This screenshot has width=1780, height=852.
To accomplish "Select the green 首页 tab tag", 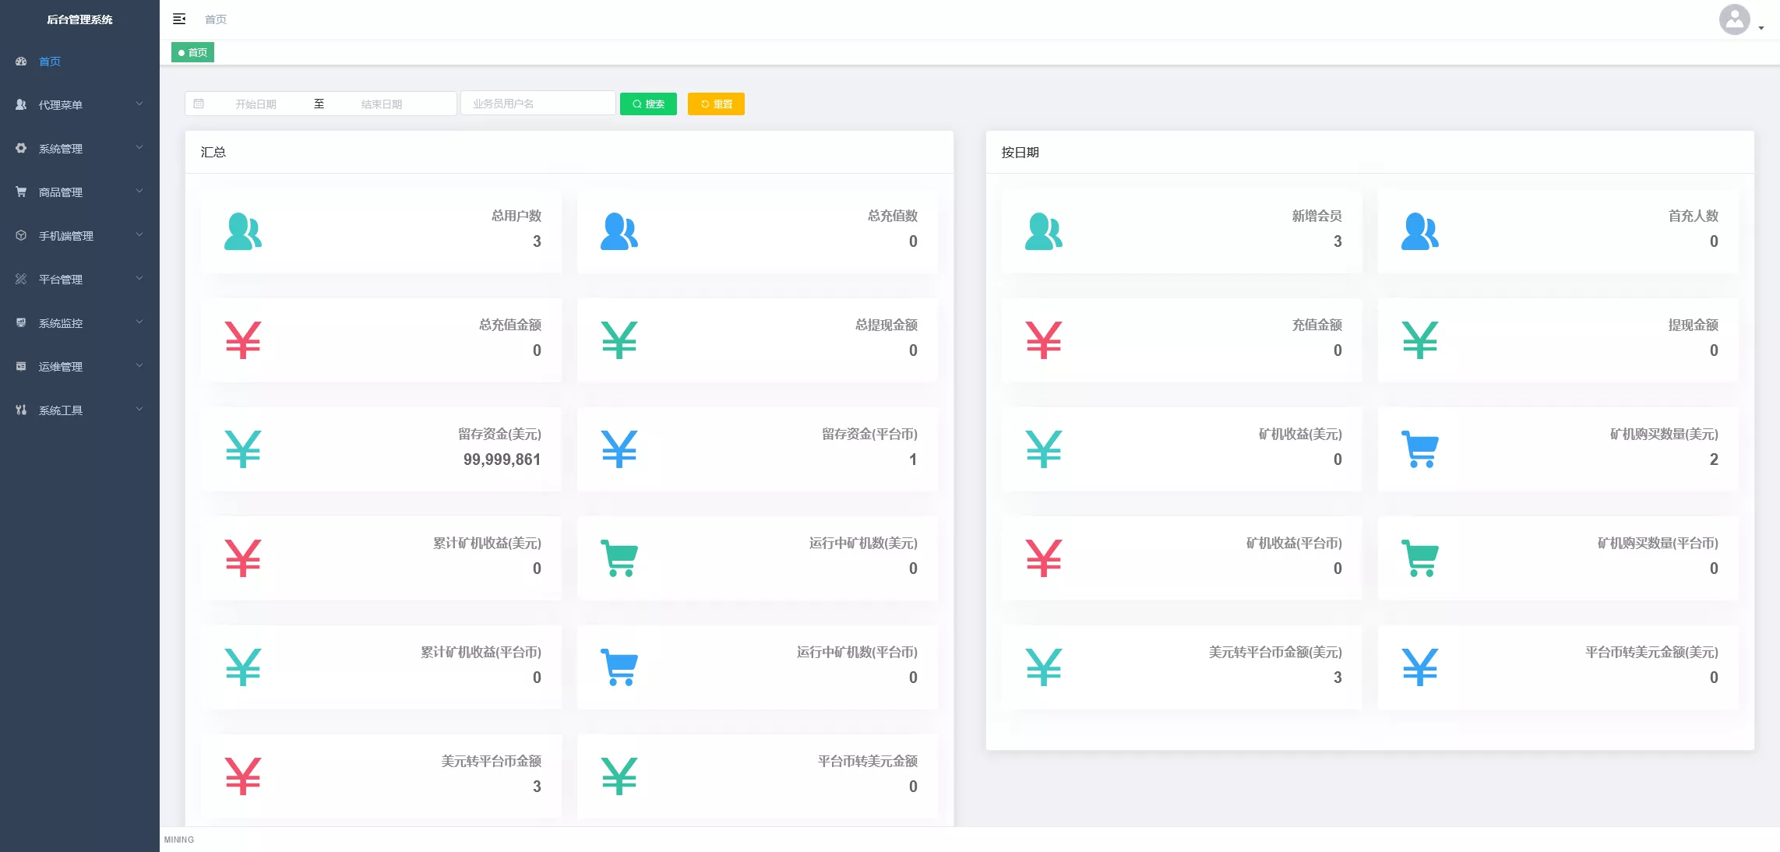I will pos(192,52).
